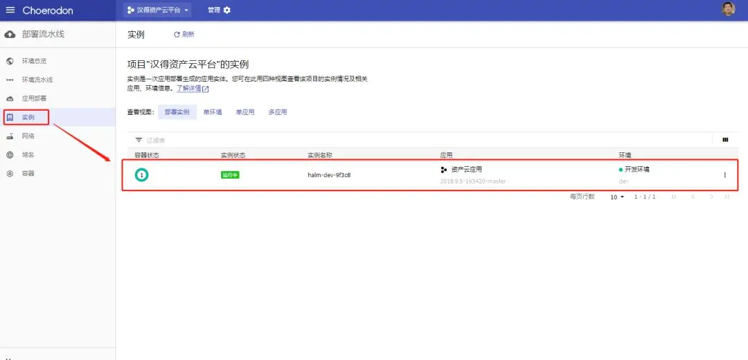
Task: Click the 网络 router icon
Action: 10,136
